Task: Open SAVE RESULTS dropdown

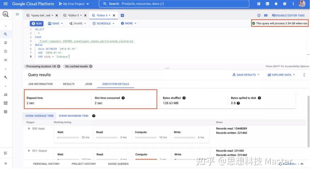Action: pos(246,75)
